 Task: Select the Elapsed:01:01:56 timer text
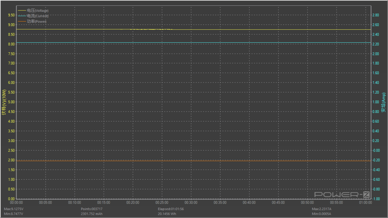point(171,209)
